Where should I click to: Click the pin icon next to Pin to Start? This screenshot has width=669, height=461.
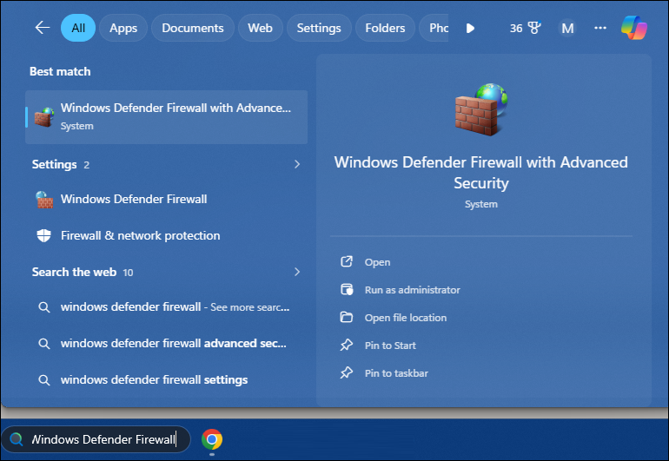tap(347, 345)
